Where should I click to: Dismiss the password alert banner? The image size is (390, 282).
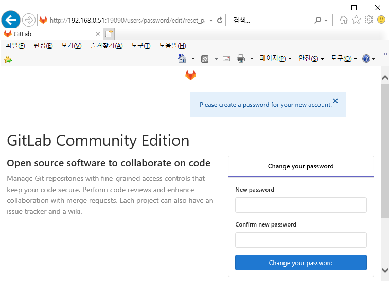click(335, 101)
